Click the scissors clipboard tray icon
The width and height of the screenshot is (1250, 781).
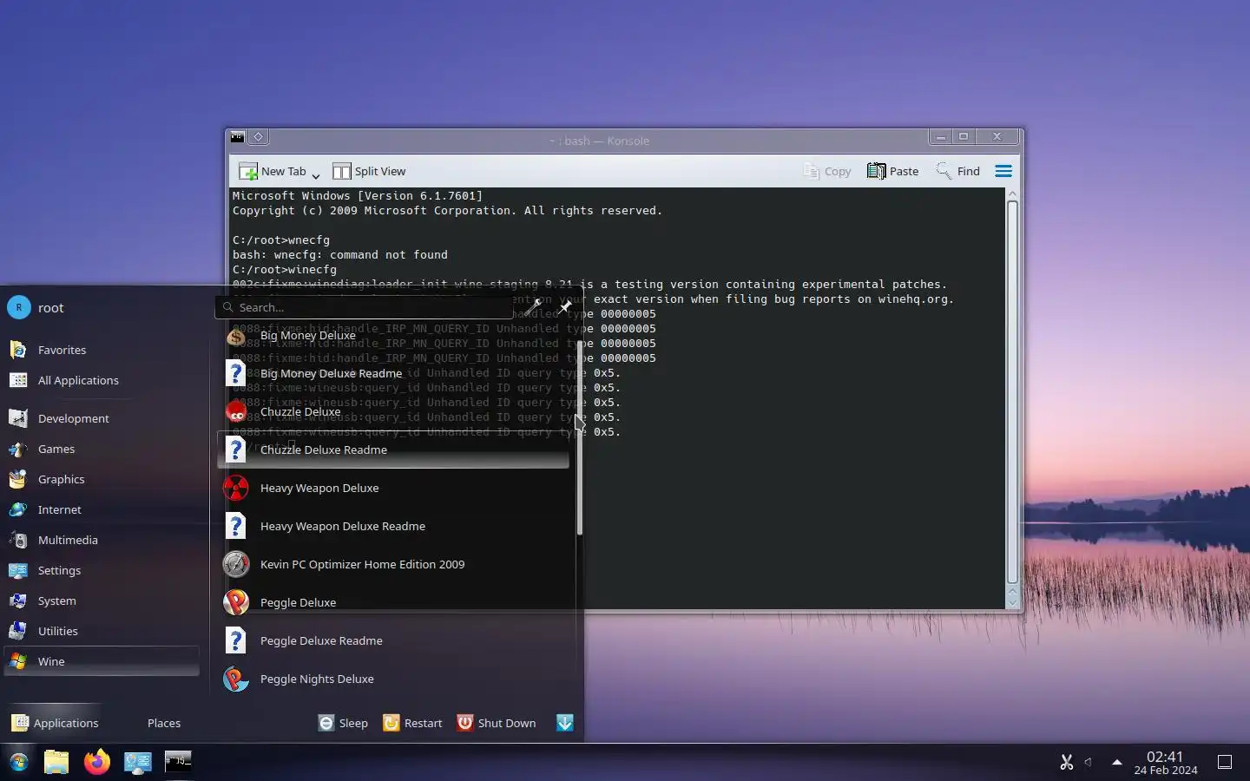[x=1067, y=762]
